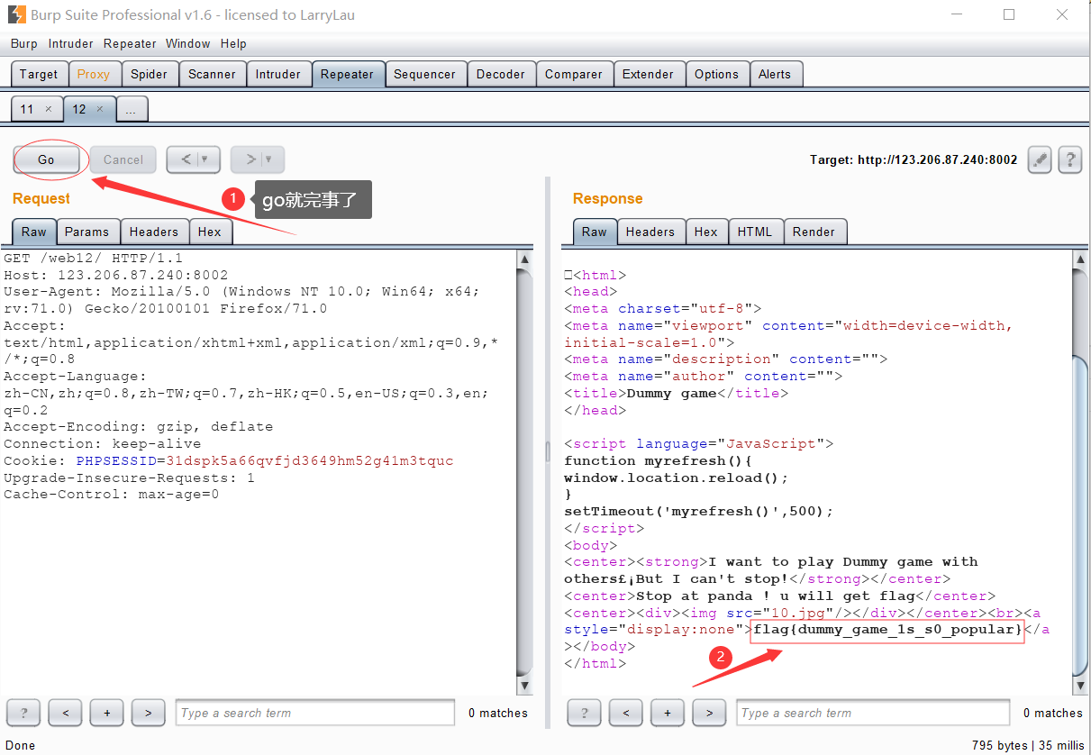Switch to the Scanner tab
The width and height of the screenshot is (1091, 755).
(x=213, y=74)
